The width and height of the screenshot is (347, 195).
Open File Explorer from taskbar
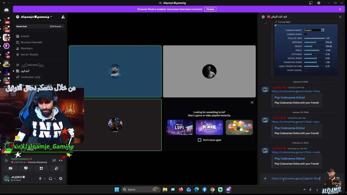pos(165,190)
